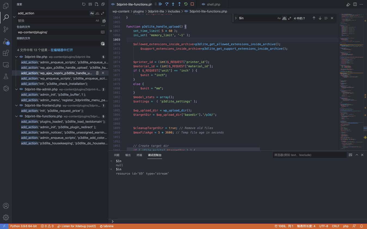Toggle whole word match in find widget
367x229 pixels.
(284, 18)
